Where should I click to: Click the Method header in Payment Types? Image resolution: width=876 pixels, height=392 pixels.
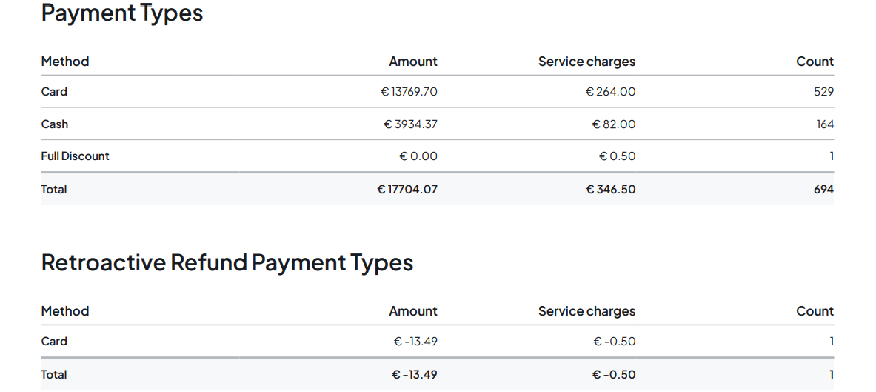click(65, 62)
